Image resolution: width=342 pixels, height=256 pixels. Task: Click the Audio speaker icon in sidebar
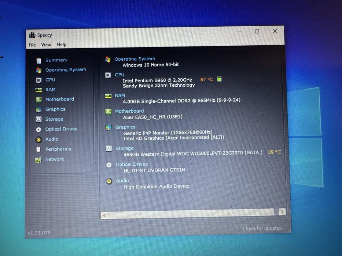tap(38, 140)
